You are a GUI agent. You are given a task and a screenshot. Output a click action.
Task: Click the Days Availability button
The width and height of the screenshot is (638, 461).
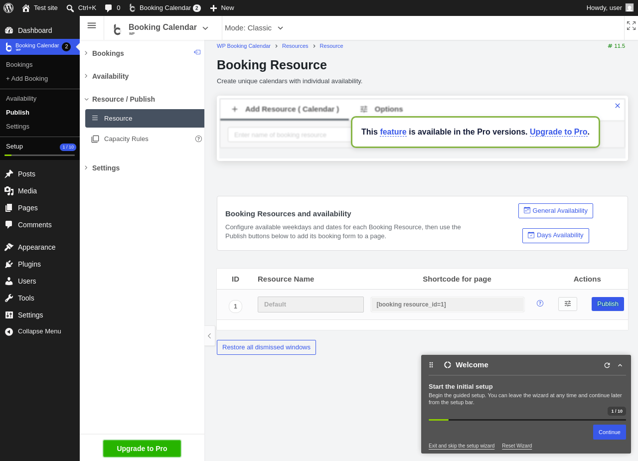click(x=556, y=236)
